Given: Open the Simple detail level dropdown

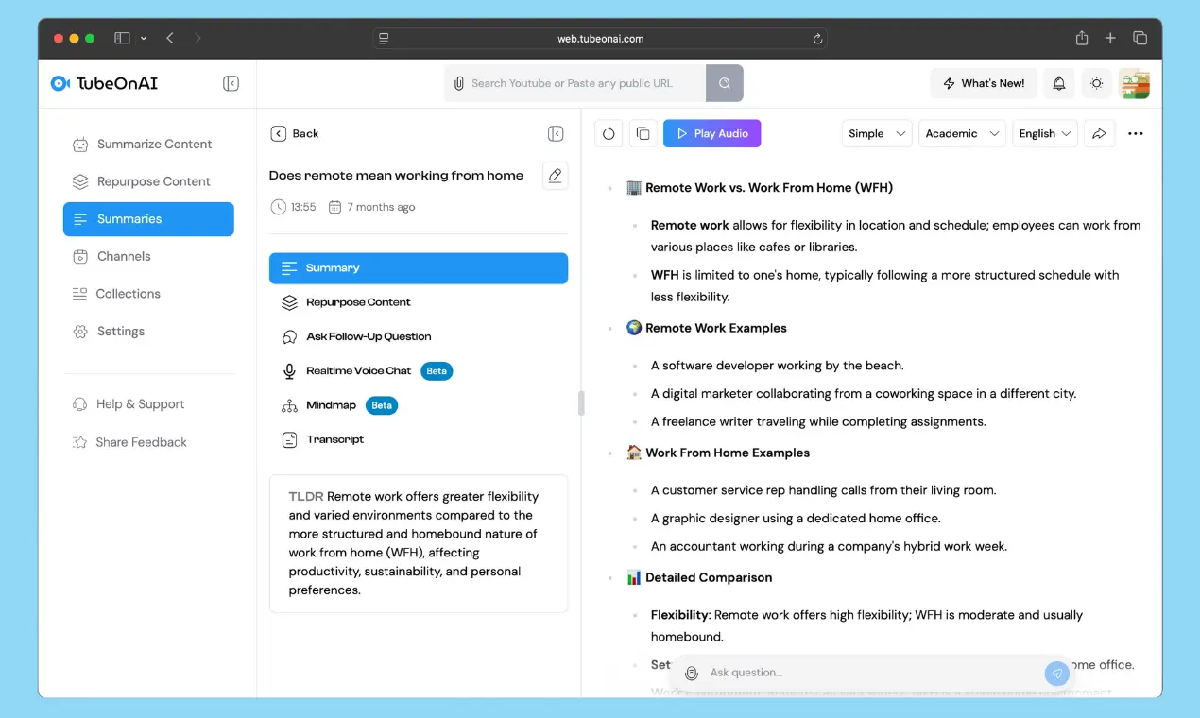Looking at the screenshot, I should [x=877, y=134].
